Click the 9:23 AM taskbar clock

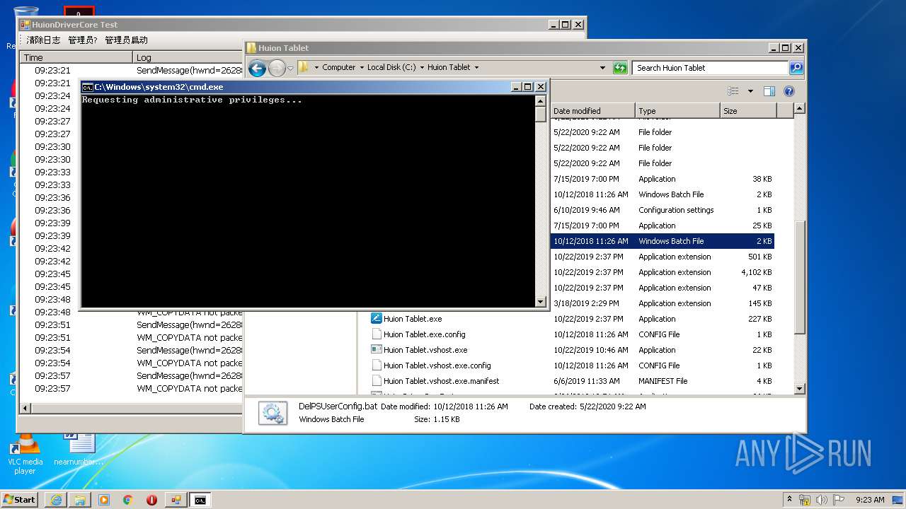(870, 500)
